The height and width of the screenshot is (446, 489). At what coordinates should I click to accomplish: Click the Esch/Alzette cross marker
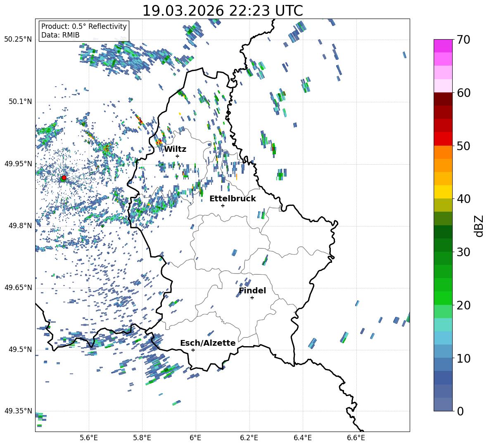click(193, 350)
